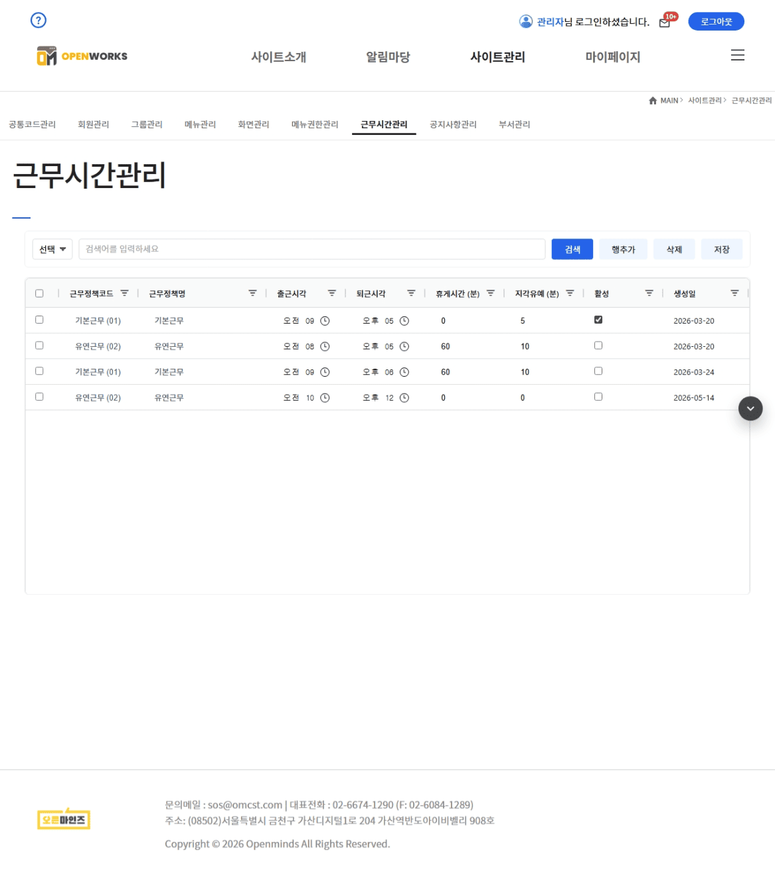Click home icon in MAIN breadcrumb

tap(653, 100)
